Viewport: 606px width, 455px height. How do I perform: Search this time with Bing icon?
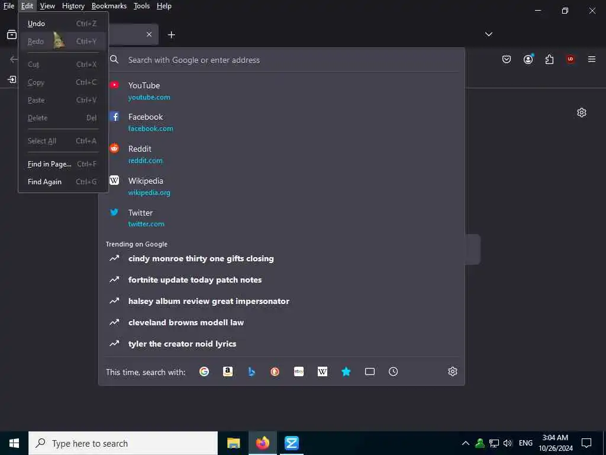click(251, 372)
